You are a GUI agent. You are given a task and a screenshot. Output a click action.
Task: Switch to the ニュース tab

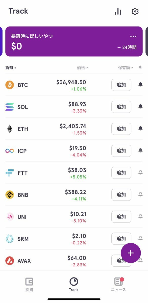(x=118, y=285)
